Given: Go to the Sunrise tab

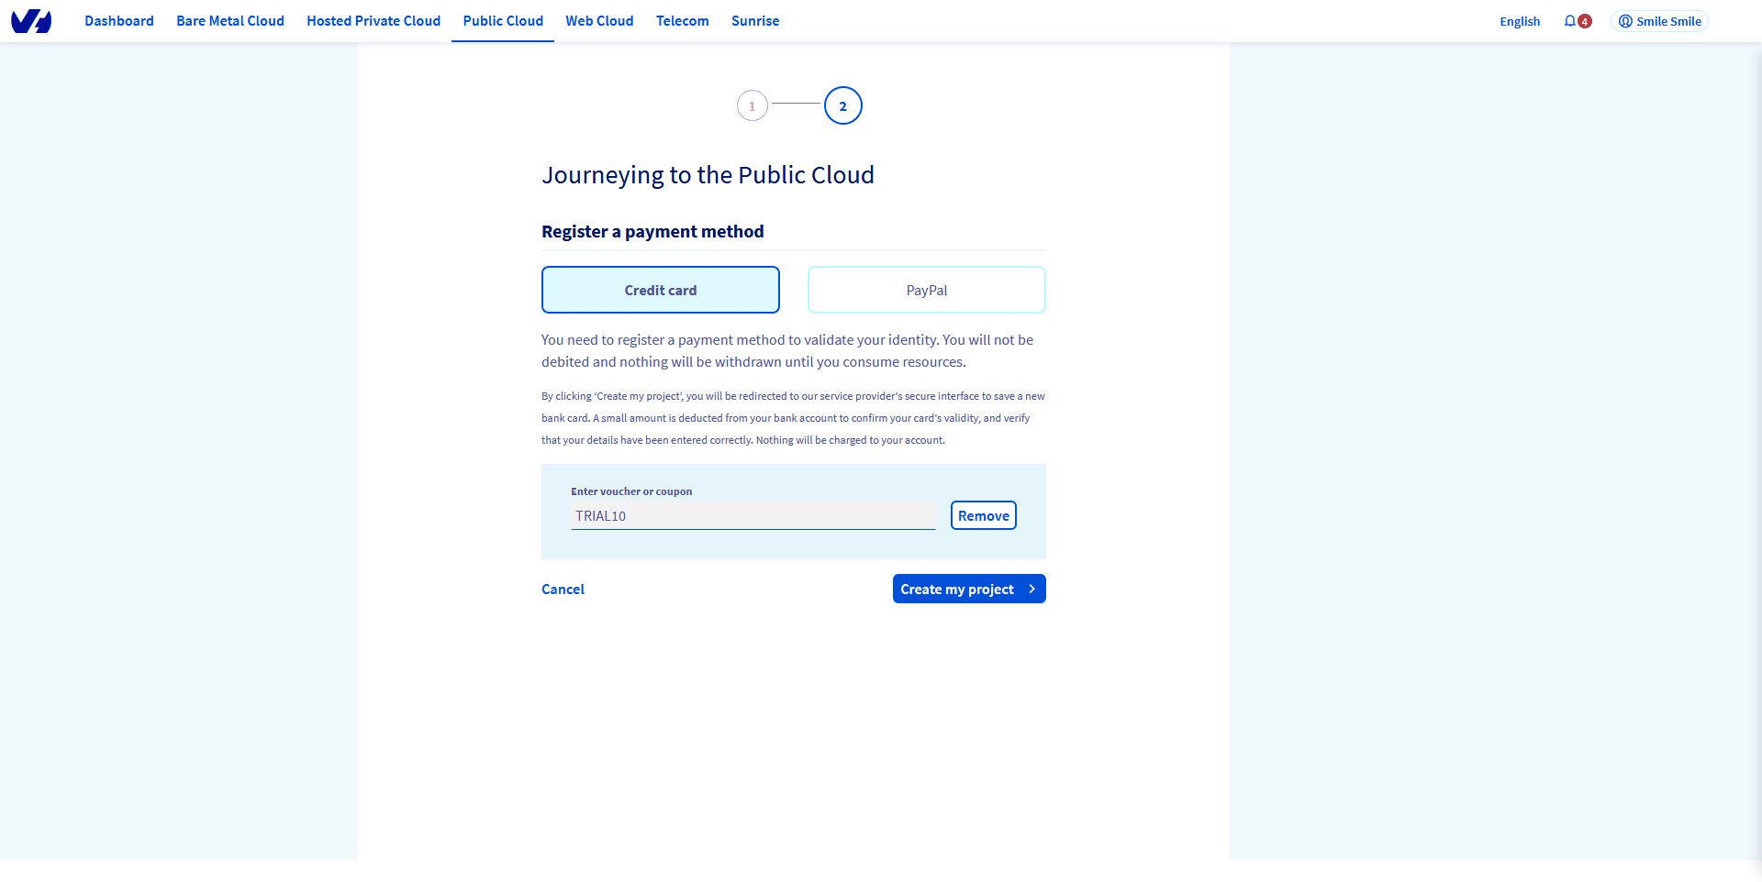Looking at the screenshot, I should tap(755, 21).
